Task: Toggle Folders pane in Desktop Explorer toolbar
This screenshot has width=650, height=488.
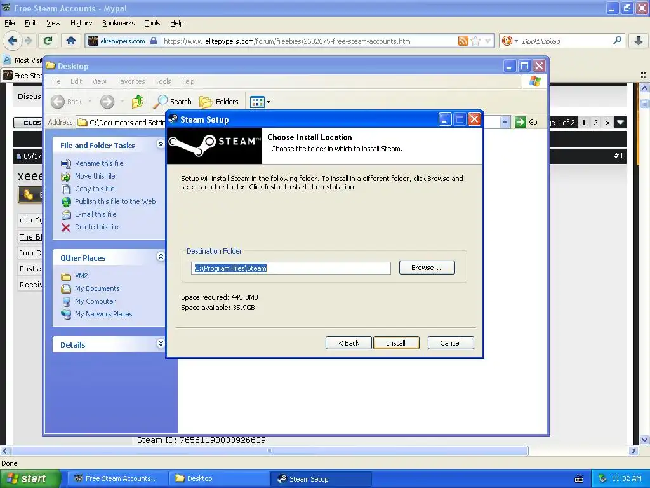Action: pos(219,101)
